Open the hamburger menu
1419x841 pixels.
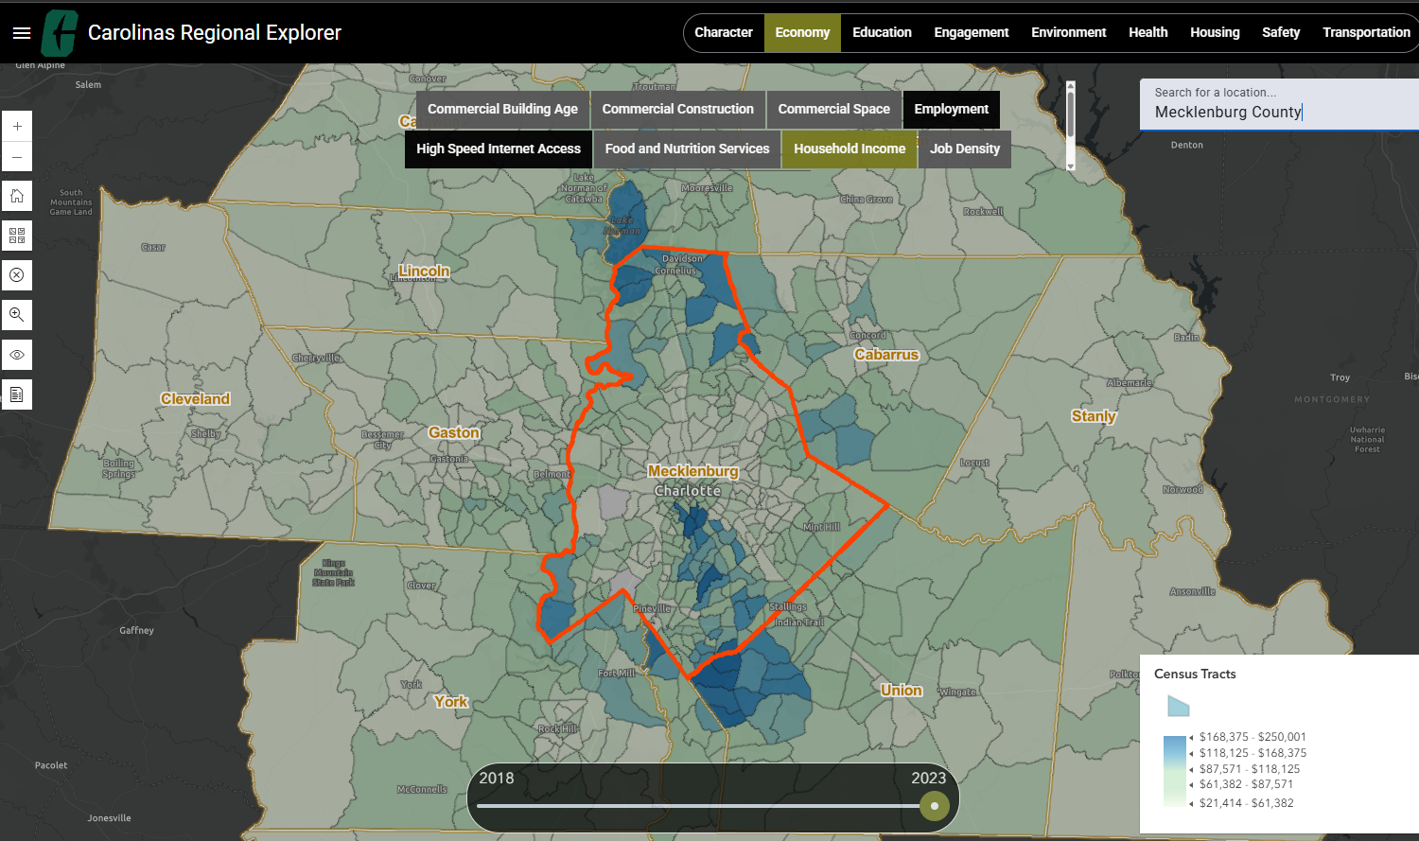click(x=21, y=33)
